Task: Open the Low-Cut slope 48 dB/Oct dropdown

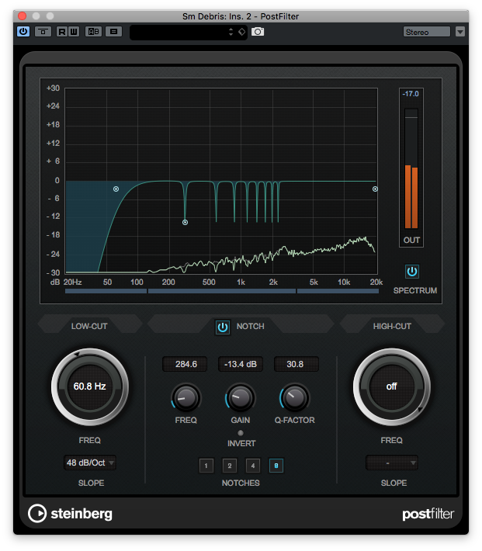Action: pos(90,463)
